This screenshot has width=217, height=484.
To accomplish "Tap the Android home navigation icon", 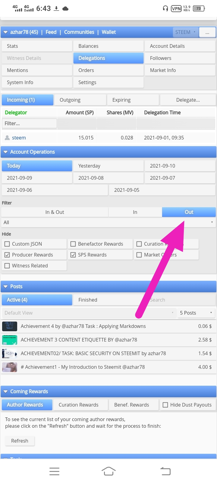I will click(x=108, y=471).
